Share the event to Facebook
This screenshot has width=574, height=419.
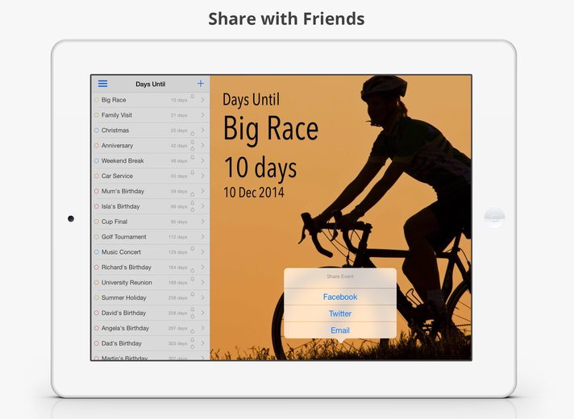(340, 297)
